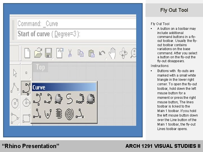Click the 'ARCH 1291 VISUAL STUDIES II' footer text

pyautogui.click(x=163, y=146)
